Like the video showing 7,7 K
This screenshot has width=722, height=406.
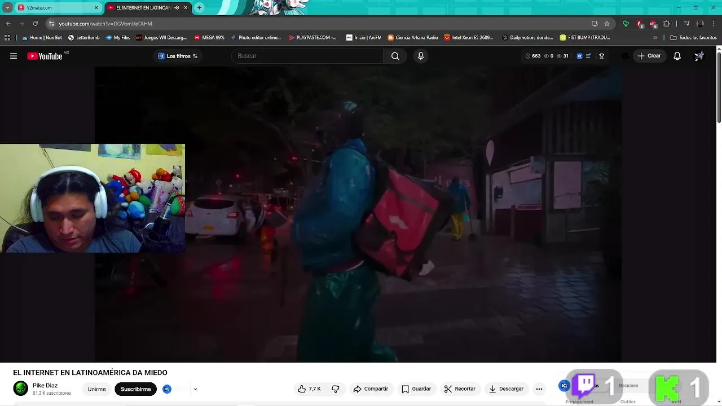point(309,389)
